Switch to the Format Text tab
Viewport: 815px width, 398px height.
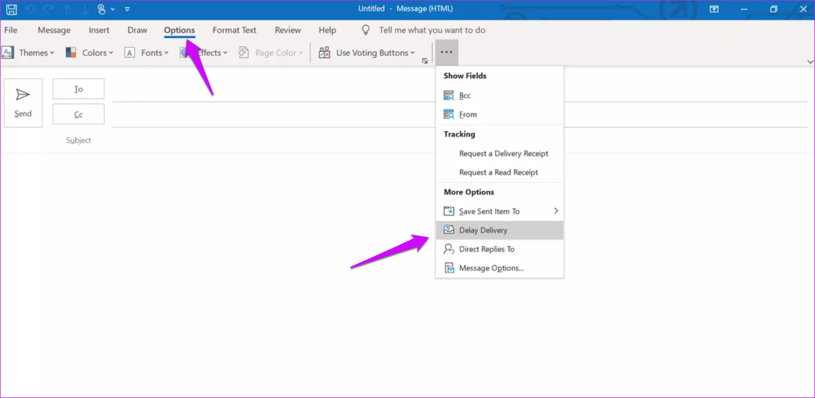234,30
